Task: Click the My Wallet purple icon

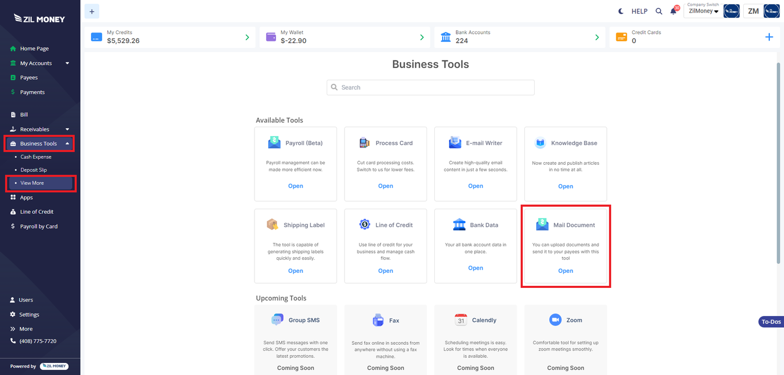Action: (x=271, y=38)
